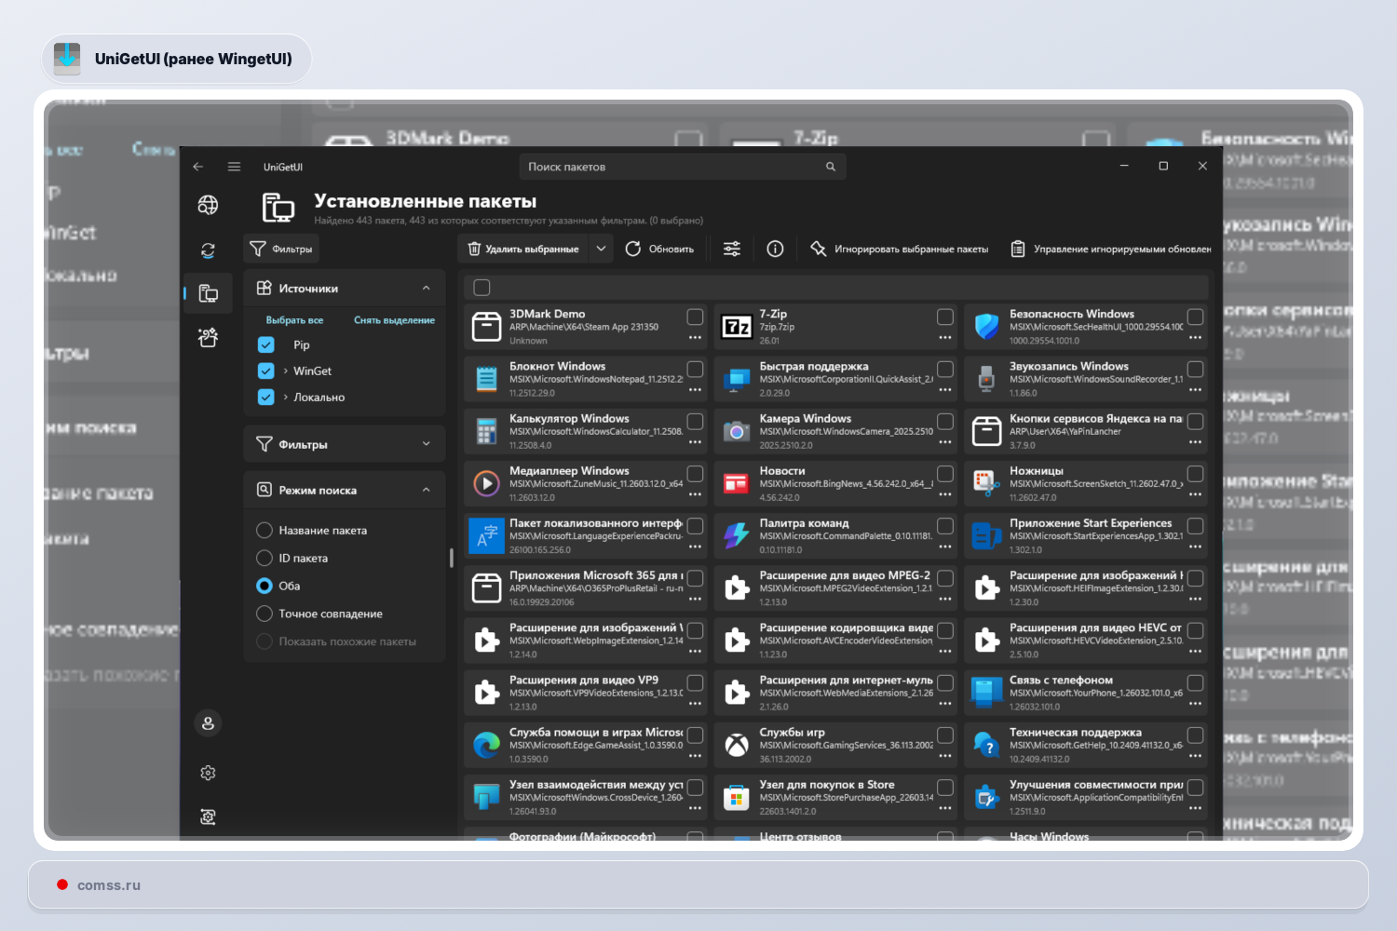Open the Package Bundles sidebar icon
Viewport: 1397px width, 931px height.
click(208, 338)
